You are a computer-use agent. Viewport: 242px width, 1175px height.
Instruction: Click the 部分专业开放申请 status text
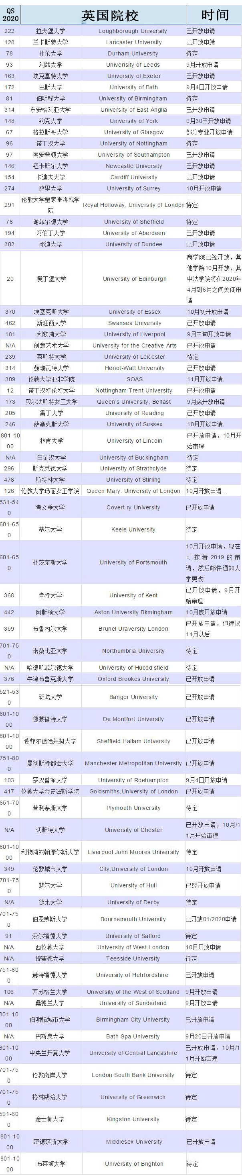(x=209, y=132)
